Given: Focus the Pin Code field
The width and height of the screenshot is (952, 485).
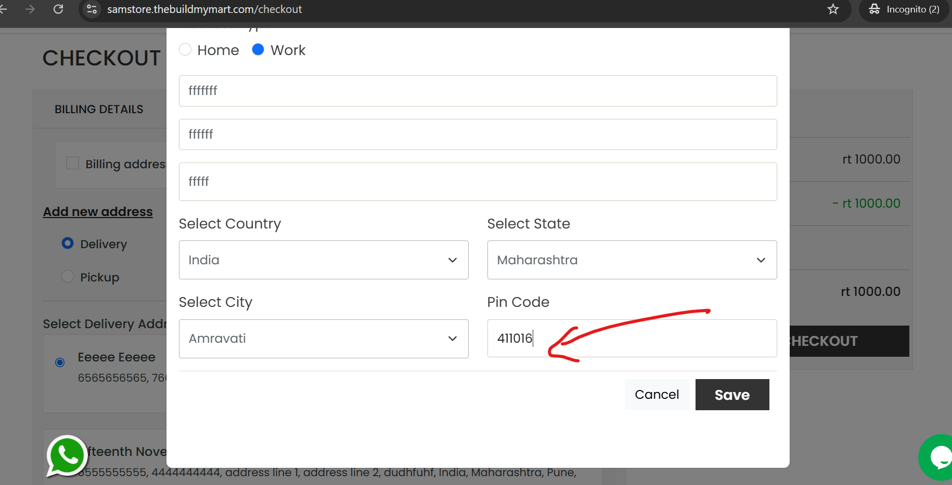Looking at the screenshot, I should click(x=632, y=339).
